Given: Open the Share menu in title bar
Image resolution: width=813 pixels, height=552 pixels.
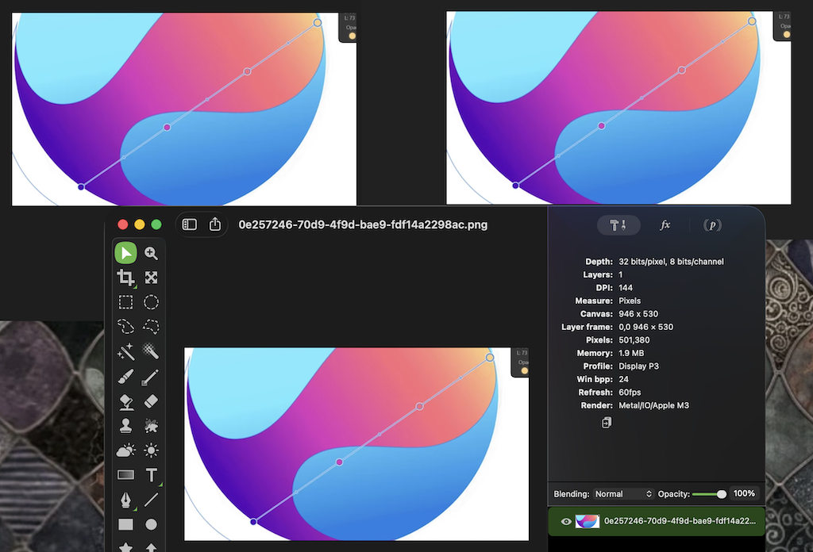Looking at the screenshot, I should 215,224.
